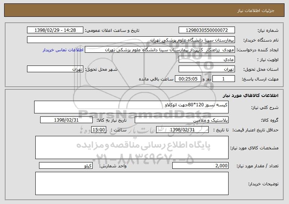Click the header title جزئیات اطلاعات نیاز
This screenshot has width=289, height=204.
[256, 10]
